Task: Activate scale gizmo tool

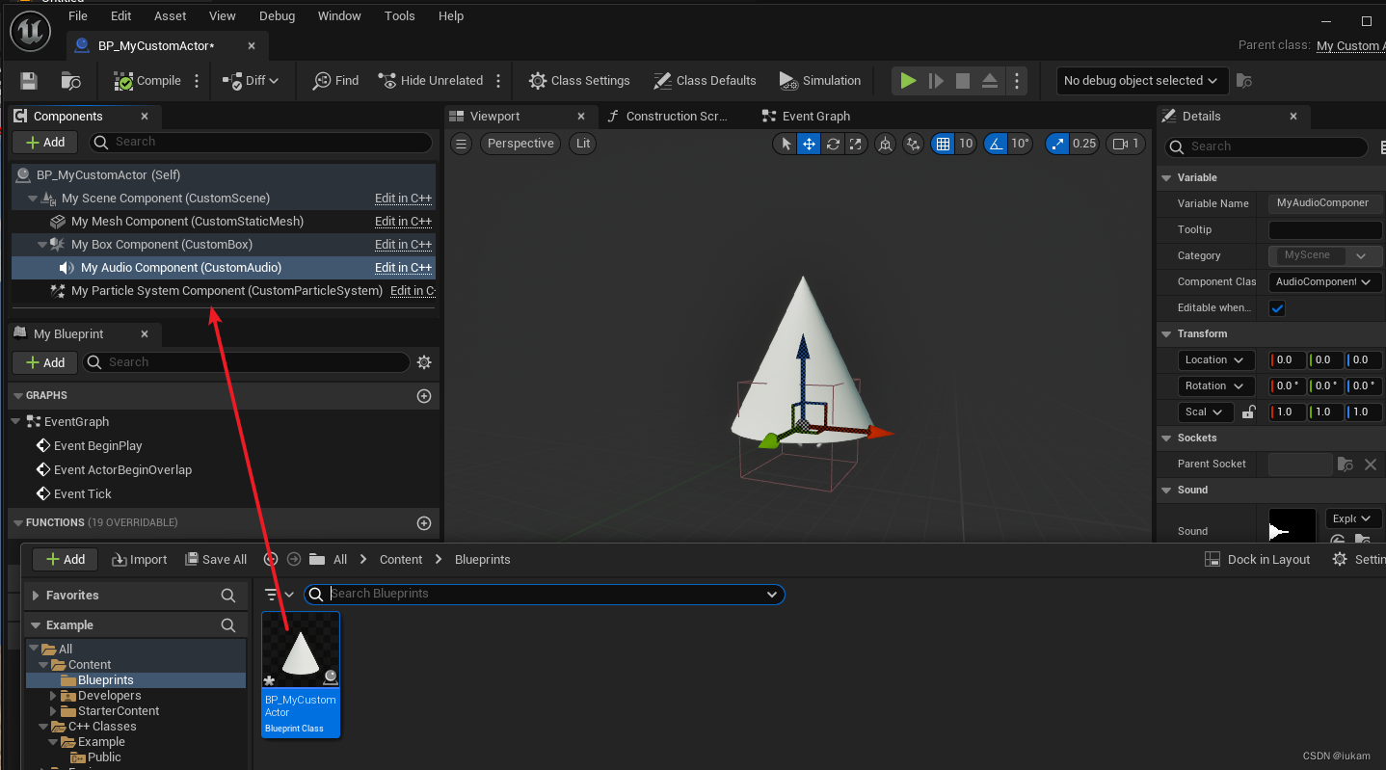Action: pyautogui.click(x=855, y=144)
